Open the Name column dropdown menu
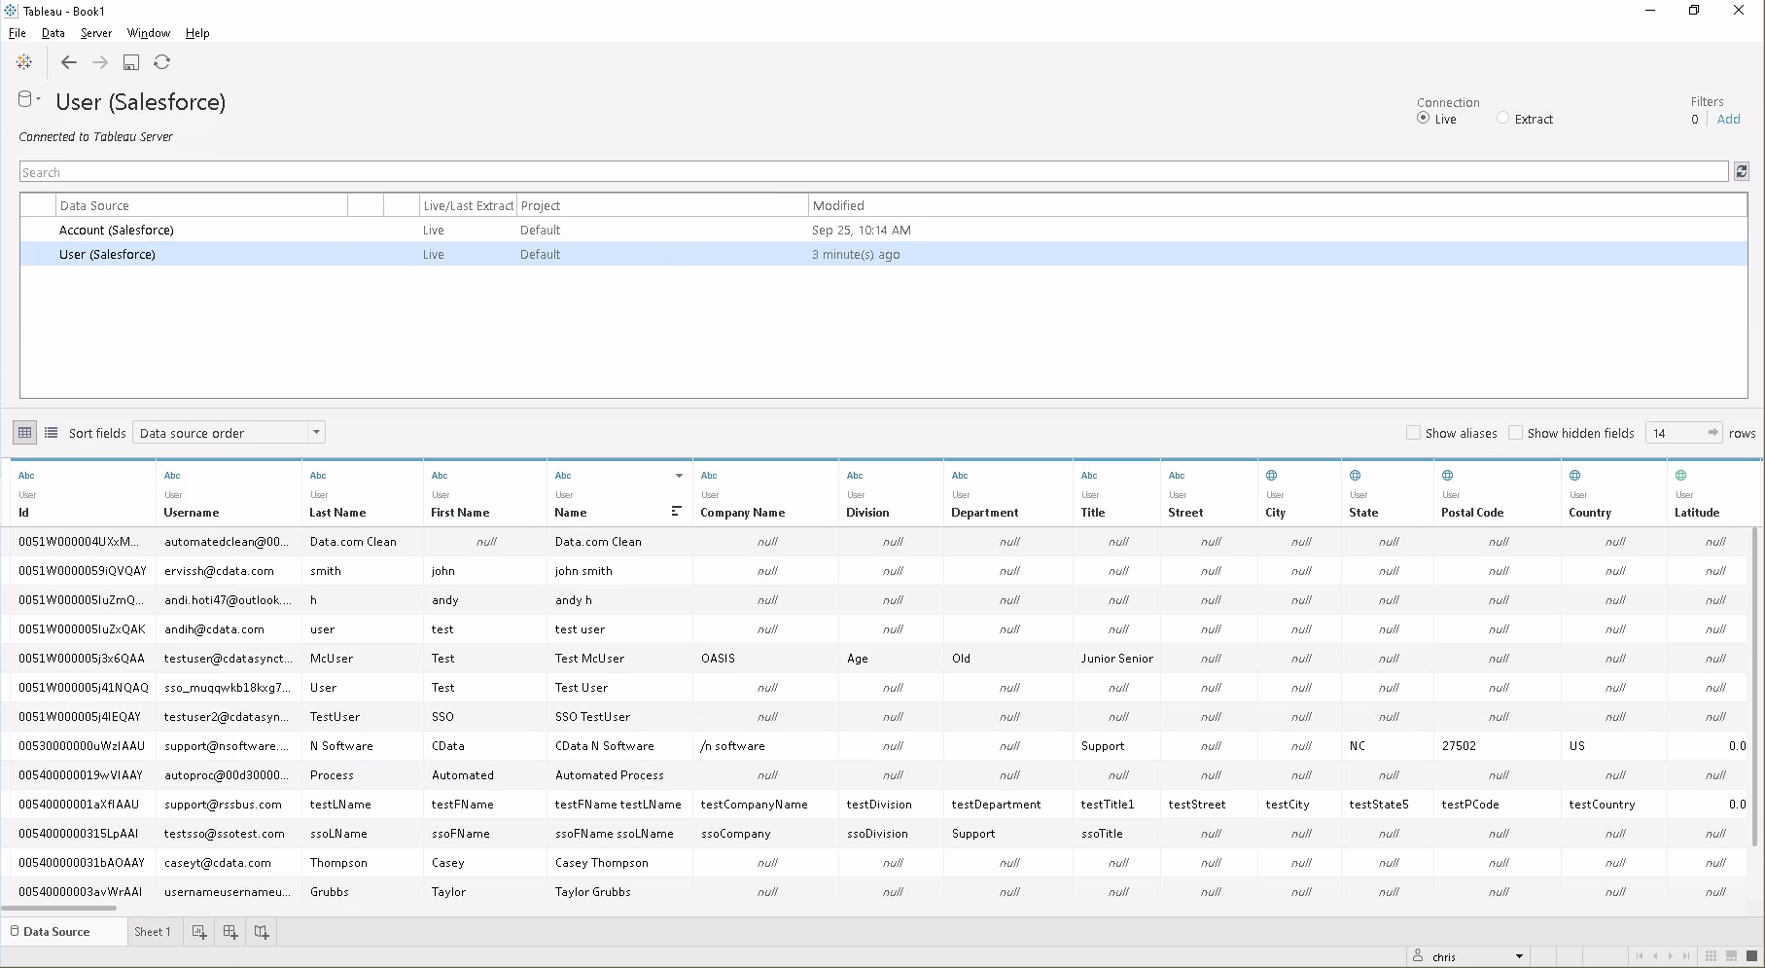The height and width of the screenshot is (968, 1765). [677, 476]
